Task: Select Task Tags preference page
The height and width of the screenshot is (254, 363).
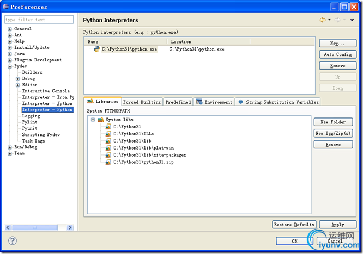Action: pyautogui.click(x=33, y=141)
